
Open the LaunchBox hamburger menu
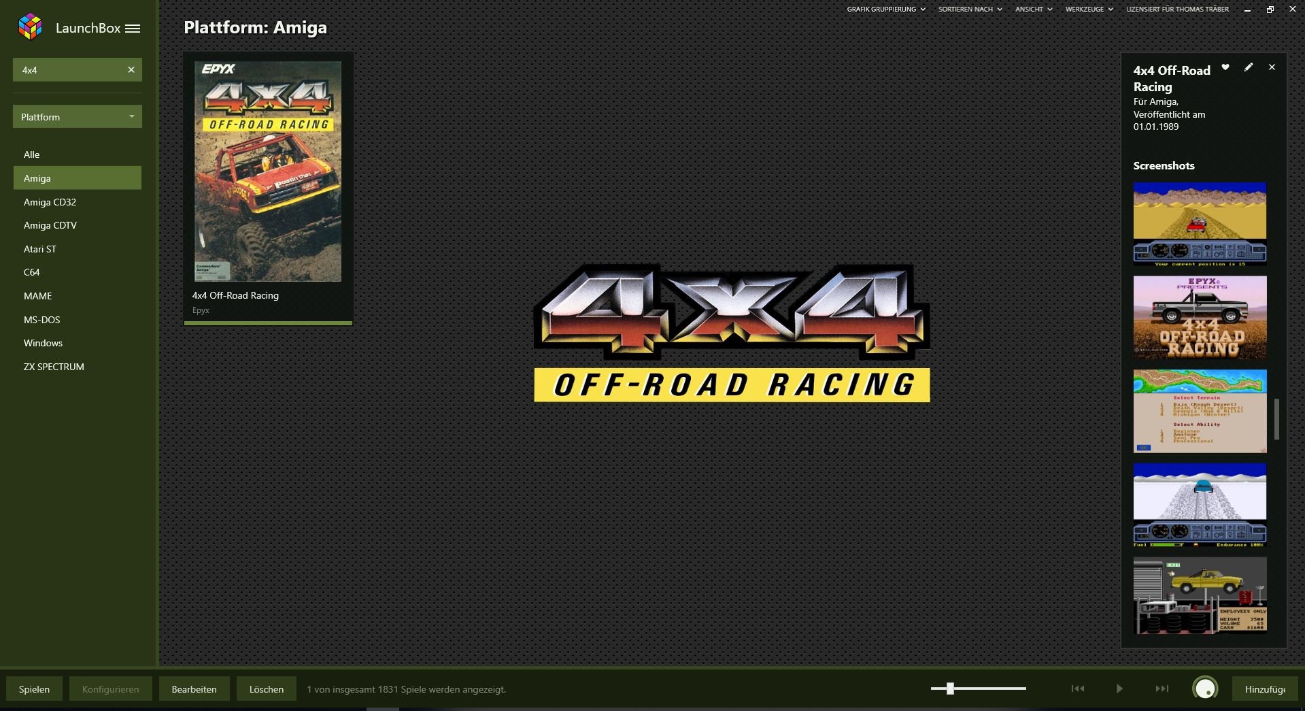(133, 29)
